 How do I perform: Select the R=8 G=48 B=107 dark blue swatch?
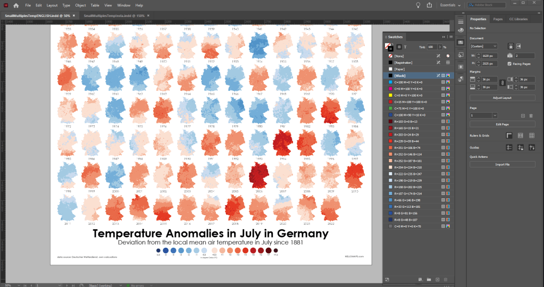pos(419,220)
